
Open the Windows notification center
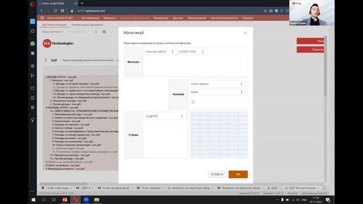328,200
